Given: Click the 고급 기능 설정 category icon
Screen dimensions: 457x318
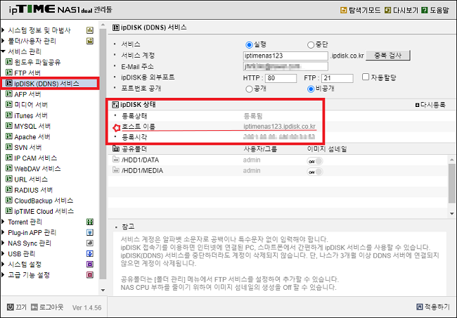Looking at the screenshot, I should click(90, 275).
